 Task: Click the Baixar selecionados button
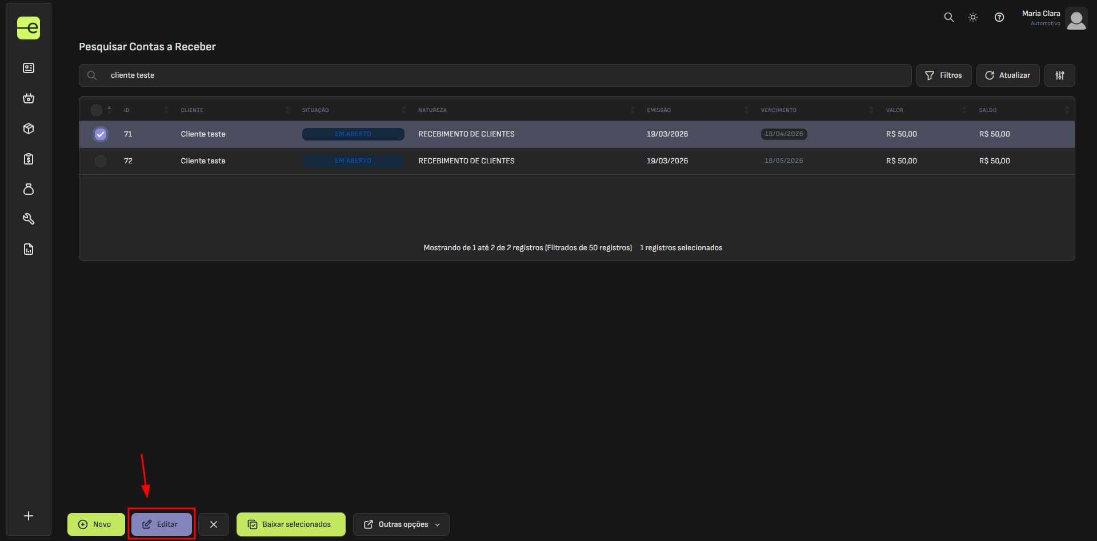pyautogui.click(x=291, y=524)
